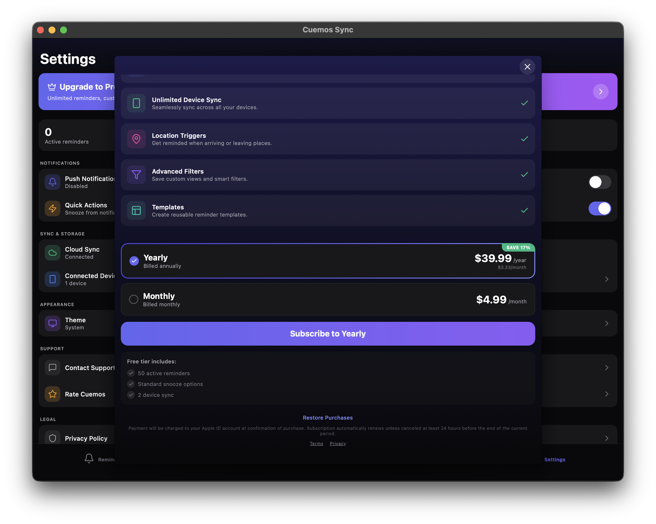Open Upgrade to Pro banner arrow
The height and width of the screenshot is (524, 656).
(600, 91)
